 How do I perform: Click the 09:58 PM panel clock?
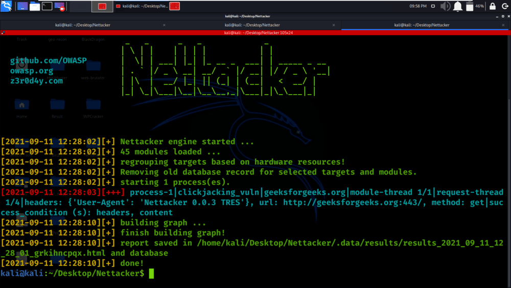point(418,6)
